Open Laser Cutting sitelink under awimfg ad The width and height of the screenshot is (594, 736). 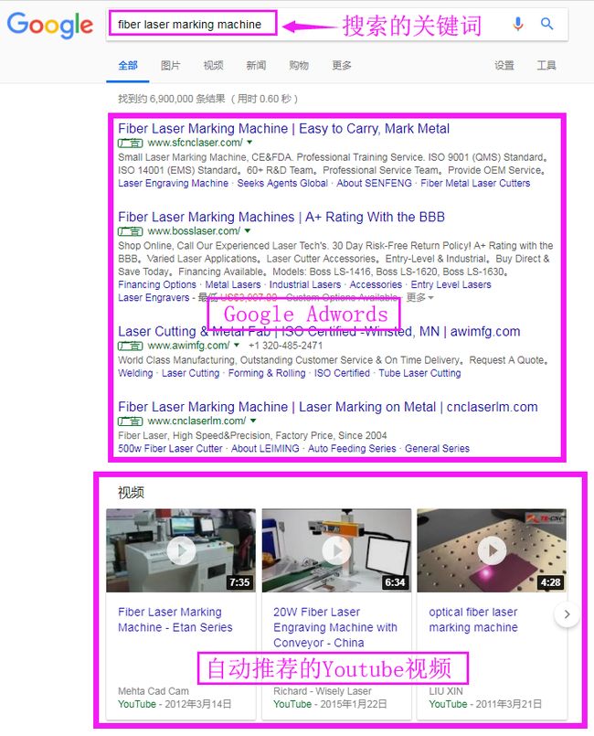pos(190,373)
